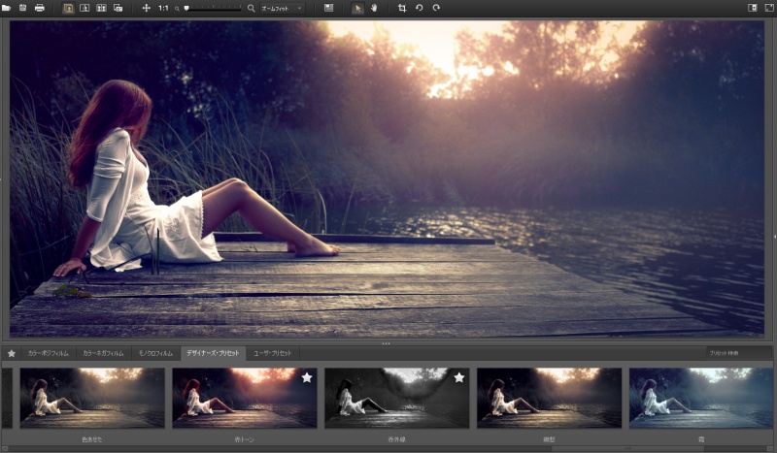The height and width of the screenshot is (453, 777).
Task: Switch to the カラーポジフィルム tab
Action: coord(49,353)
